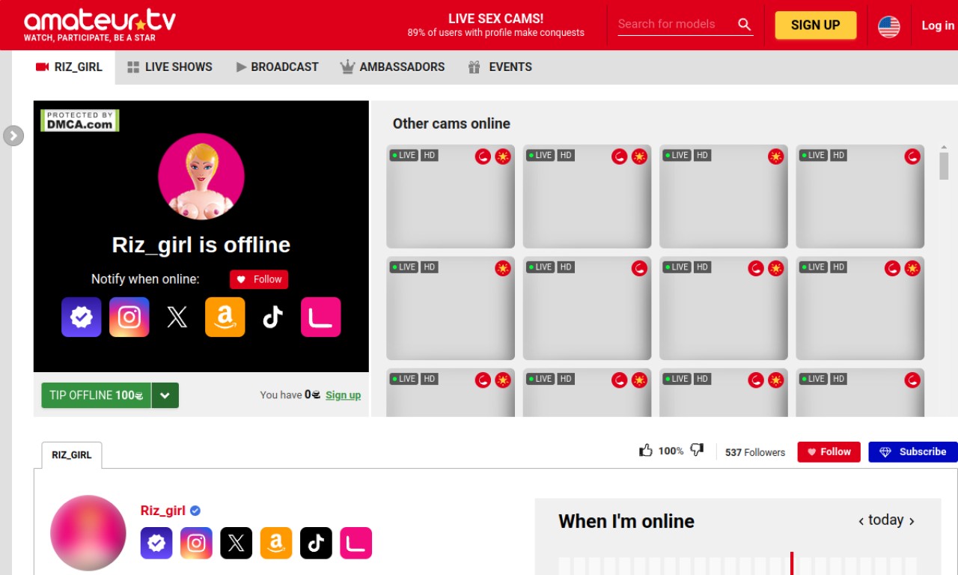Open TikTok icon in profile section

pyautogui.click(x=316, y=544)
